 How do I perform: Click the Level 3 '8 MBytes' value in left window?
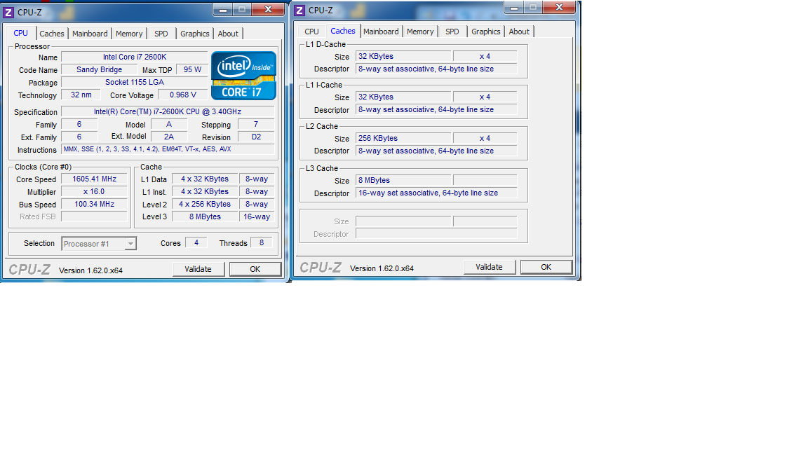205,216
